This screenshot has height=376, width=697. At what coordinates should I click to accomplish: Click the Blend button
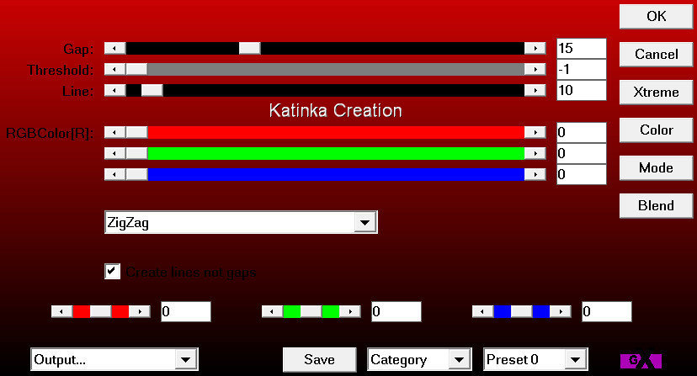[x=656, y=205]
